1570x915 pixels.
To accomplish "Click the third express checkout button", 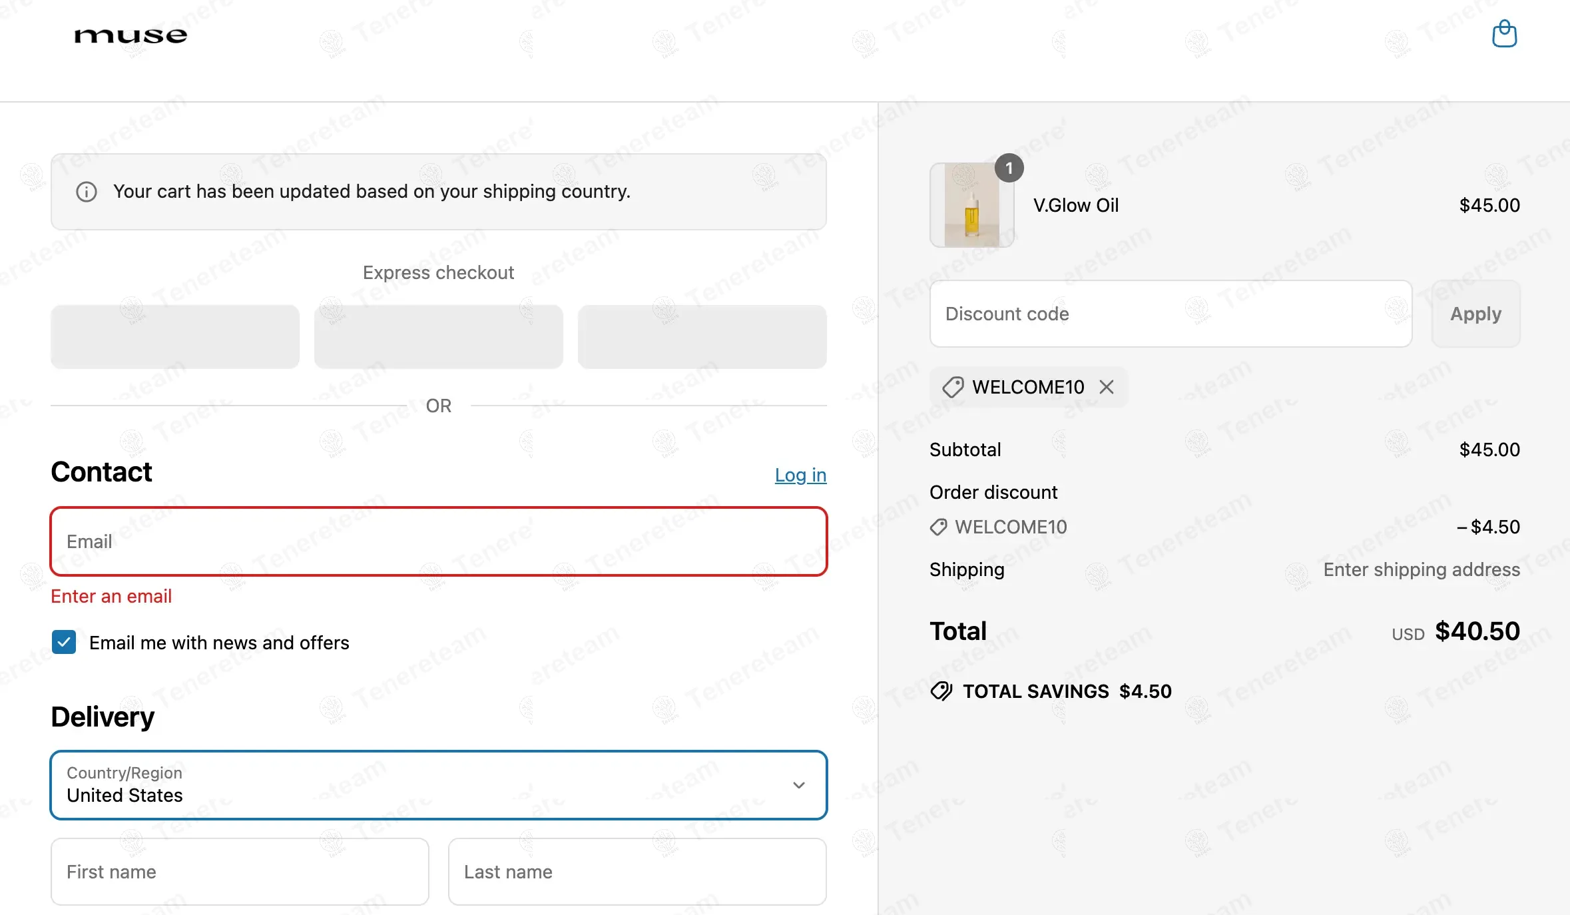I will [x=702, y=337].
